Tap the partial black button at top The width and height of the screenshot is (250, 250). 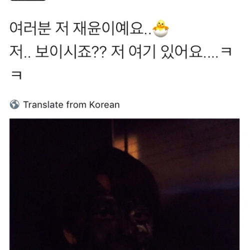pyautogui.click(x=28, y=0)
